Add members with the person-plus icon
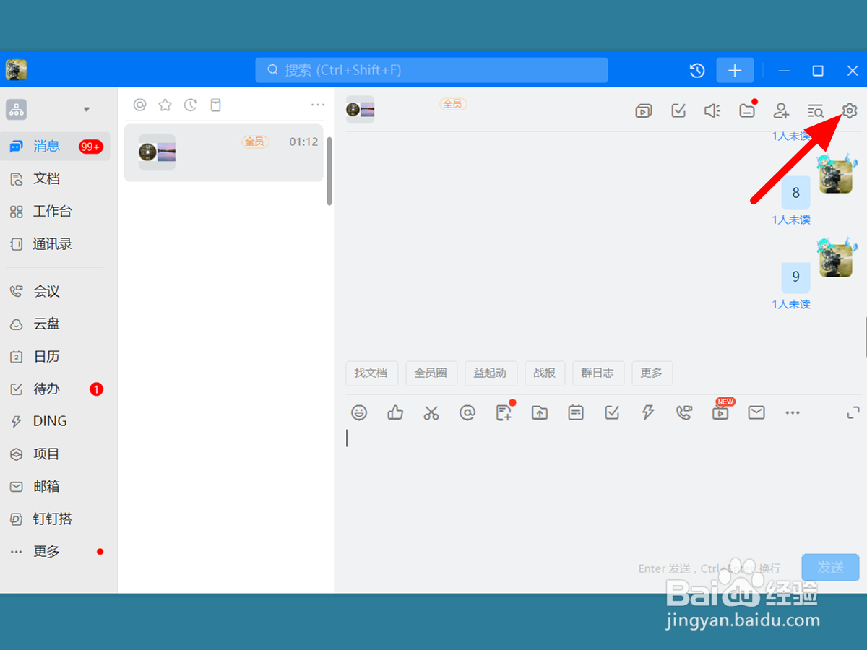 [x=781, y=111]
